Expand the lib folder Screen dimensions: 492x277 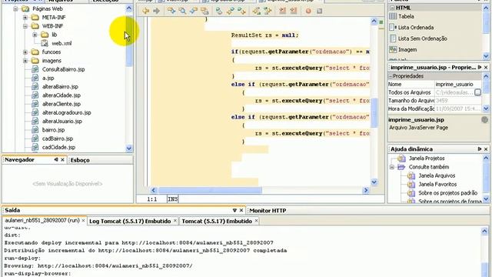point(35,35)
